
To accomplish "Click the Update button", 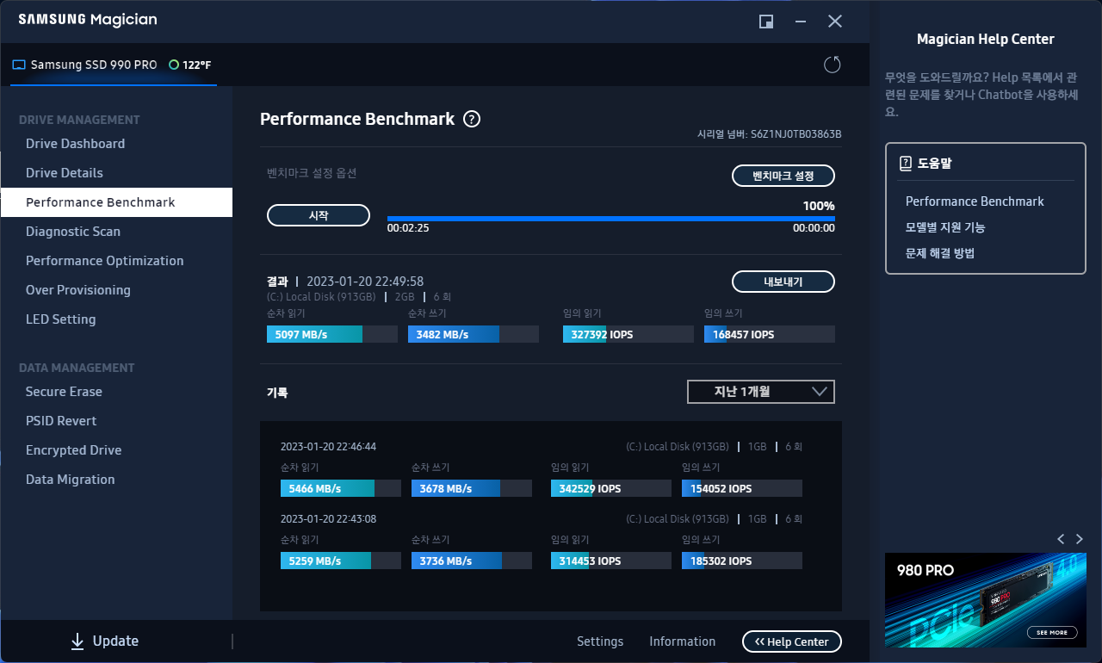I will [104, 641].
